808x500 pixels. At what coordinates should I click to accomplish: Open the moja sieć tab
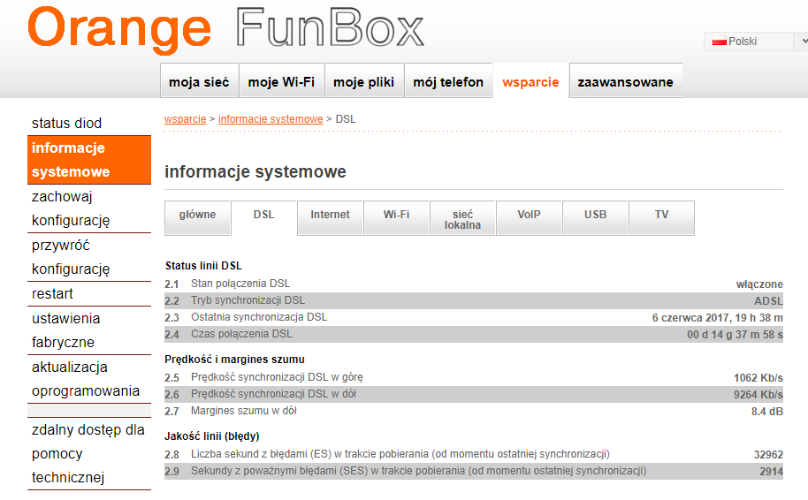(199, 81)
